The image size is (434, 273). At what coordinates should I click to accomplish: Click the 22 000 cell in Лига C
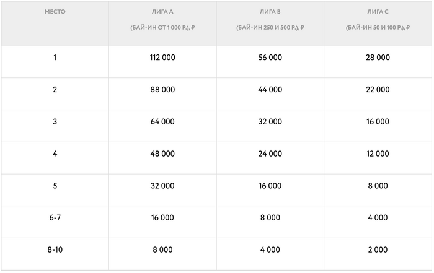378,90
